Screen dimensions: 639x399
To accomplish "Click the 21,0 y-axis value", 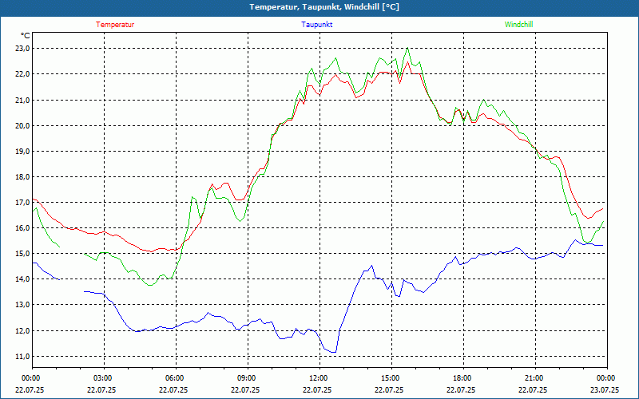I will (23, 100).
